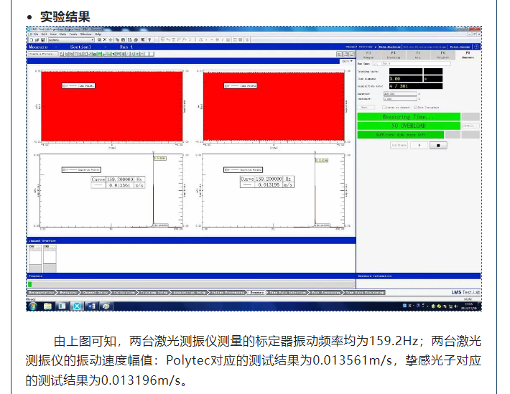The image size is (510, 394).
Task: Open the View menu
Action: 53,34
